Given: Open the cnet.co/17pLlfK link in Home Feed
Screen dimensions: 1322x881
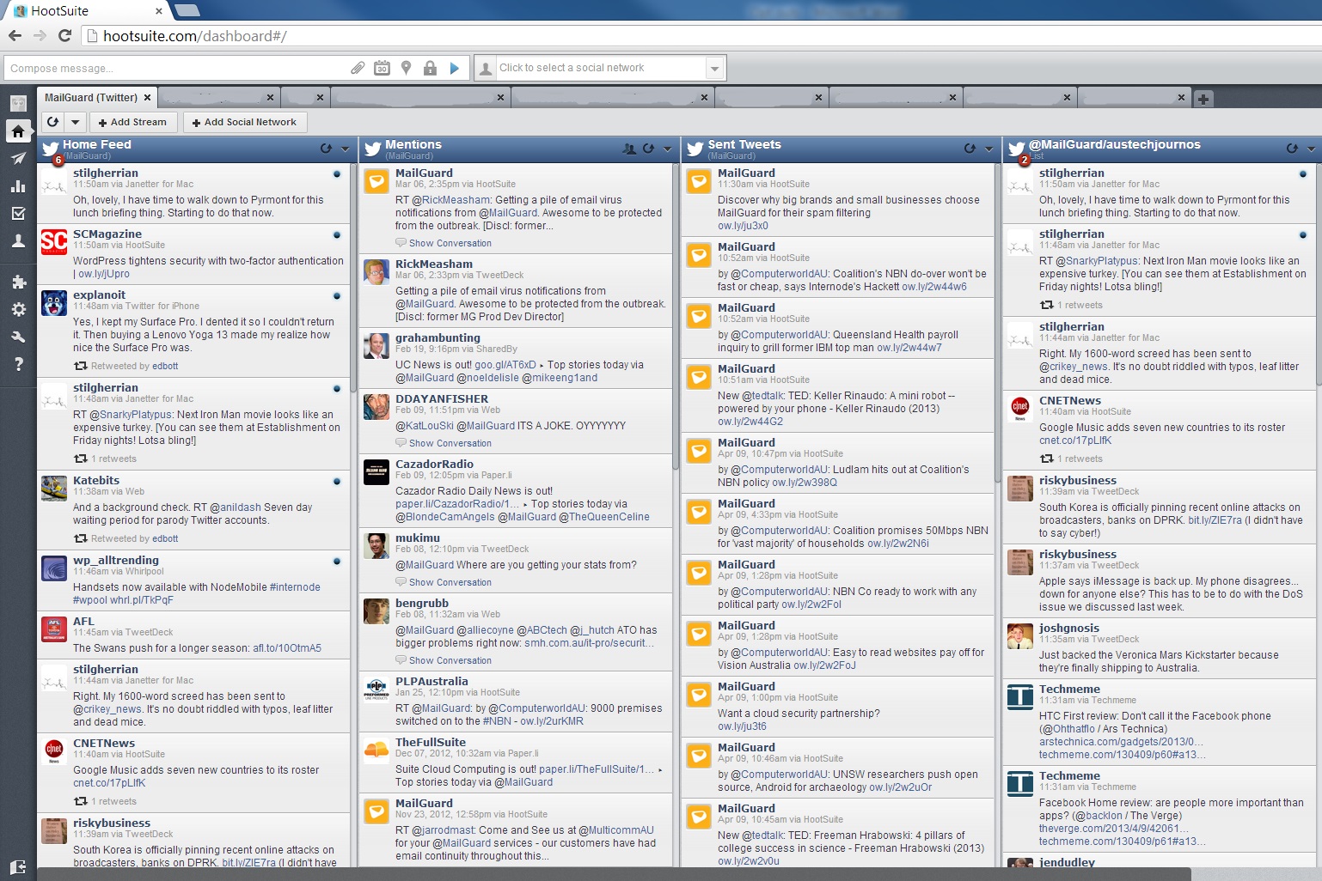Looking at the screenshot, I should (109, 783).
